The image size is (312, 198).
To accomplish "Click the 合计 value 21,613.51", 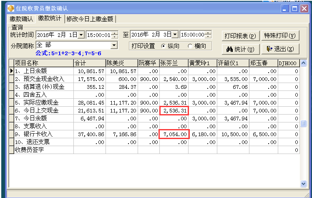I will pos(90,110).
